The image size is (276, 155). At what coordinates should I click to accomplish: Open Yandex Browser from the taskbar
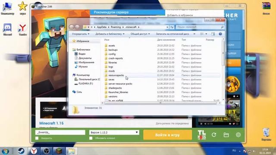[x=34, y=151]
